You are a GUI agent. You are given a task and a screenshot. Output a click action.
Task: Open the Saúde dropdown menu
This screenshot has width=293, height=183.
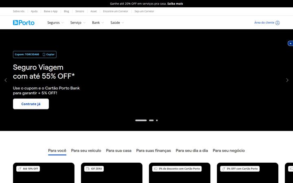[x=117, y=23]
